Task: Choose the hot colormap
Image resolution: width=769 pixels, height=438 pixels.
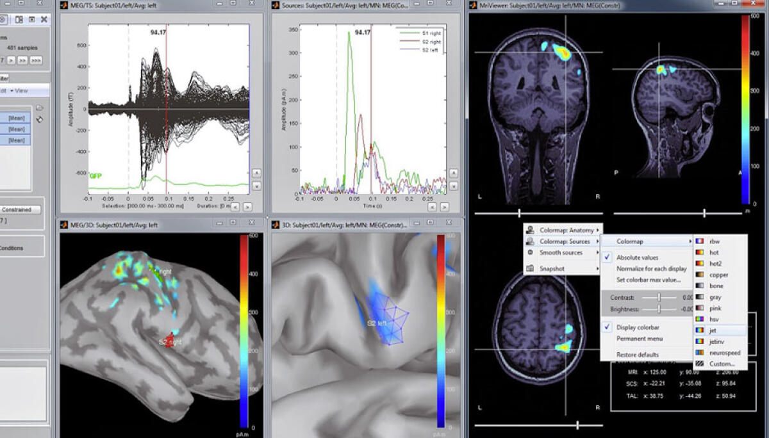Action: pyautogui.click(x=720, y=252)
